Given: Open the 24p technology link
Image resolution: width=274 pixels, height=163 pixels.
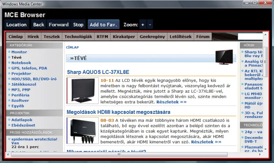Looking at the screenshot, I should [254, 132].
